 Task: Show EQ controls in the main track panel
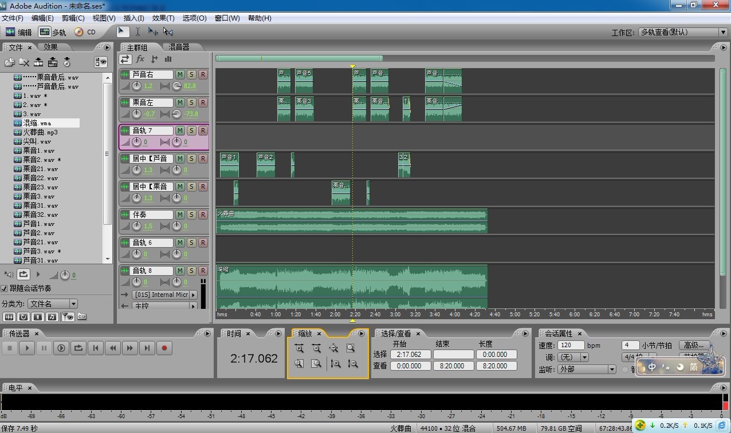coord(168,59)
